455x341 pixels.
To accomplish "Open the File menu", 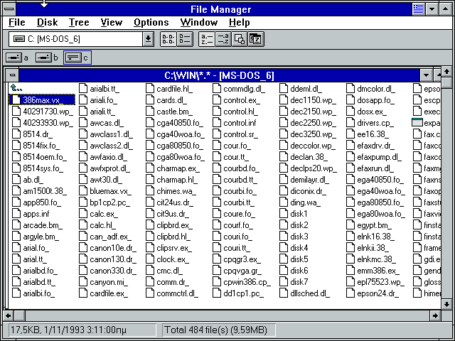I will coord(17,22).
